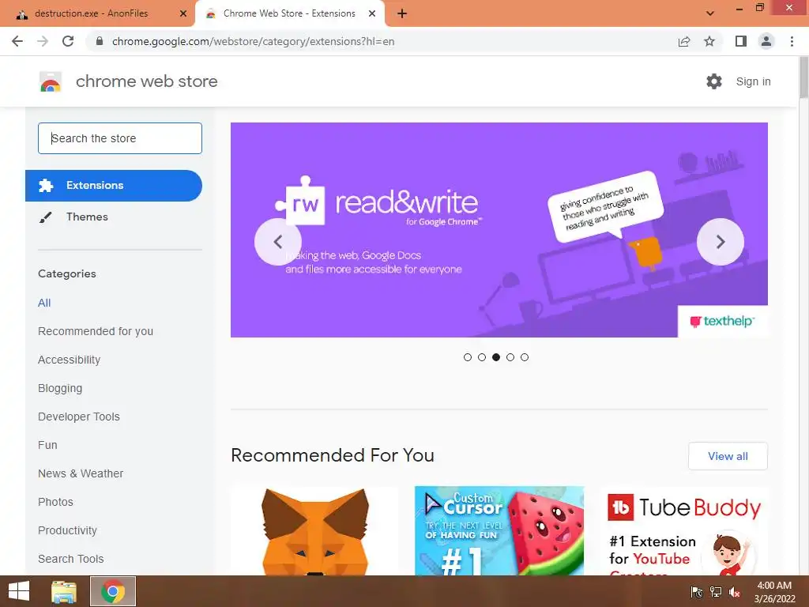The image size is (809, 607).
Task: Focus the Search the store field
Action: [120, 138]
